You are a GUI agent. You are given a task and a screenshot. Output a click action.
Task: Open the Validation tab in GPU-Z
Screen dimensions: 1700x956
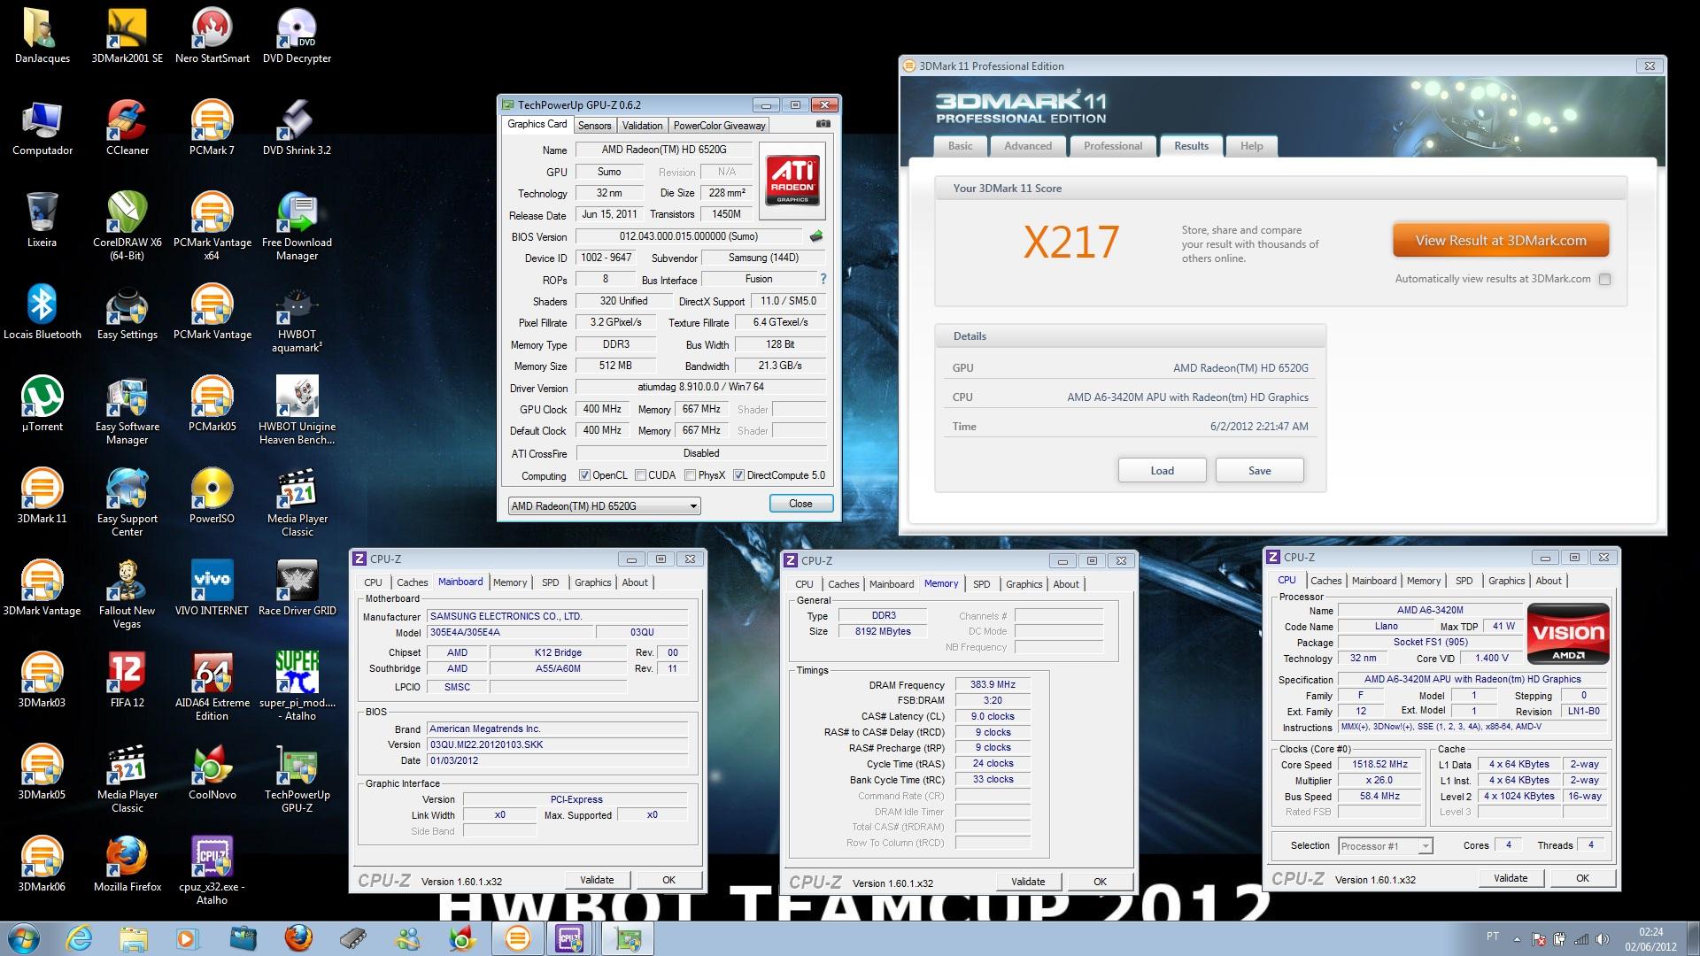(642, 126)
